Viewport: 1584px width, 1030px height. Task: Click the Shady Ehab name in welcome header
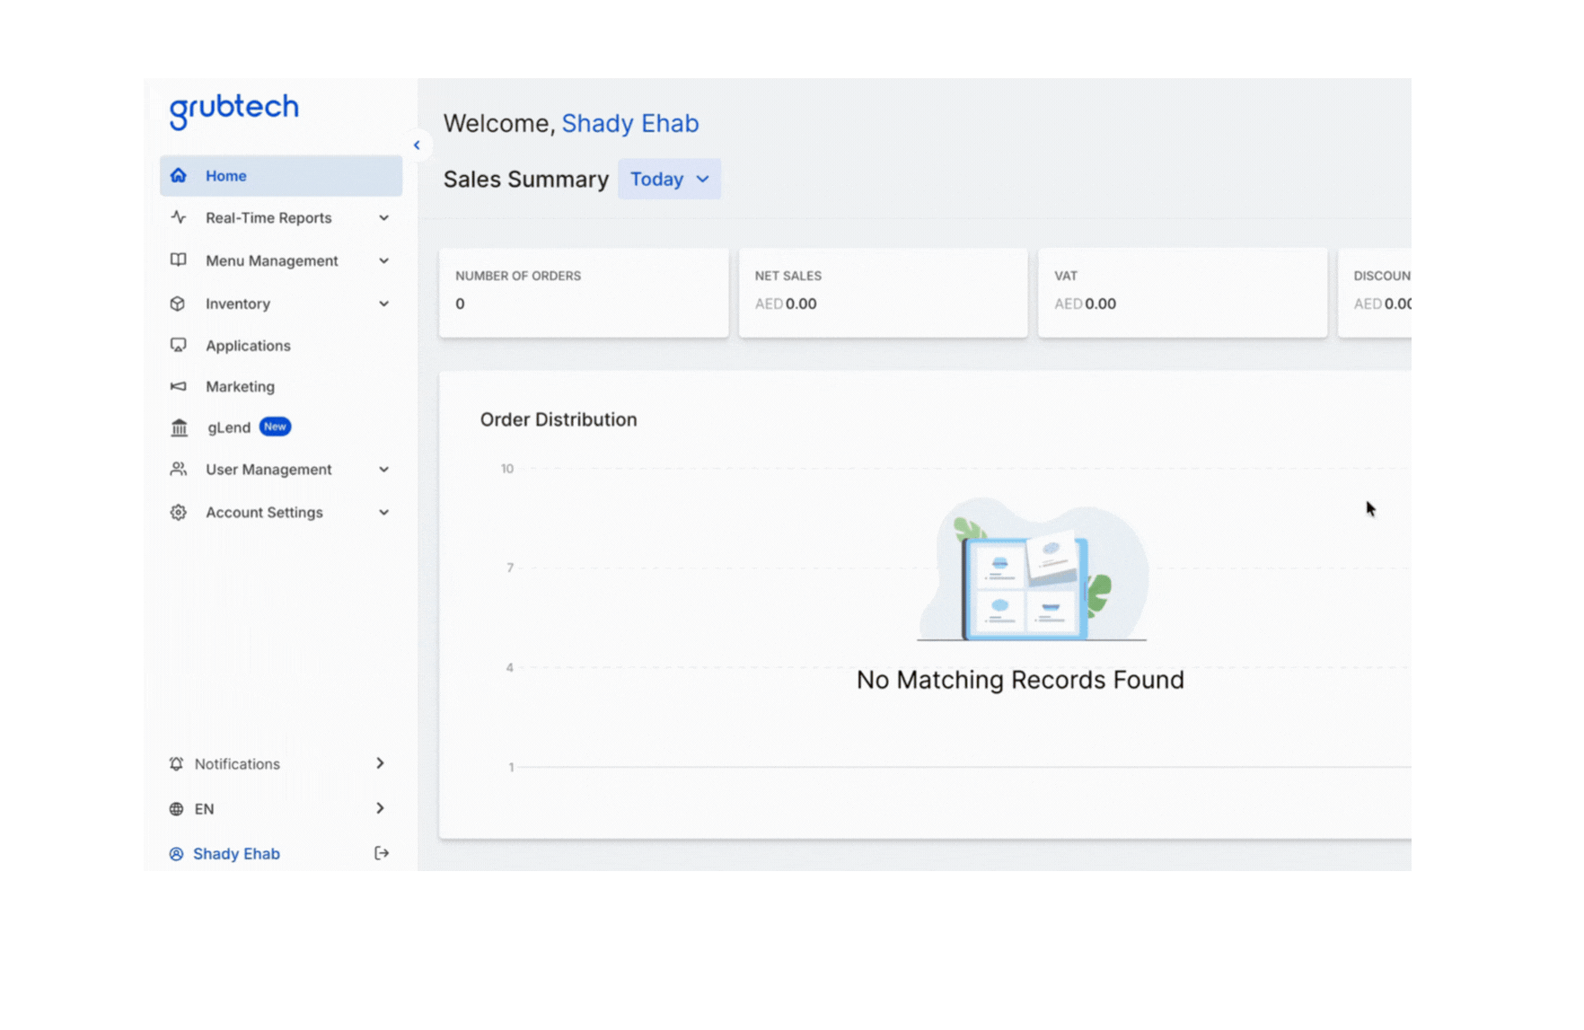(x=629, y=124)
